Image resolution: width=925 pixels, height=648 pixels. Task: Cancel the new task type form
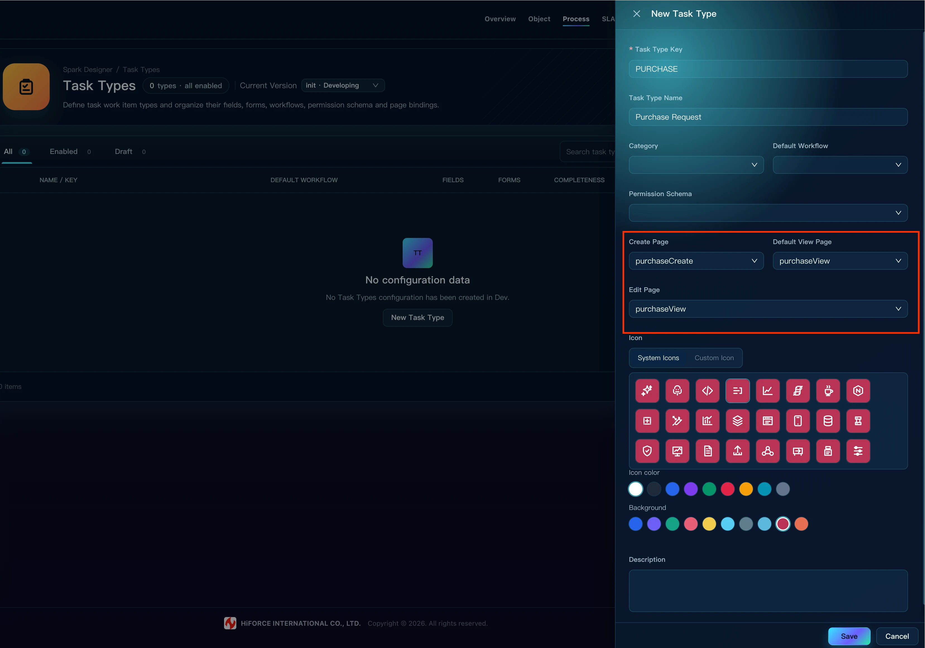[x=897, y=636]
